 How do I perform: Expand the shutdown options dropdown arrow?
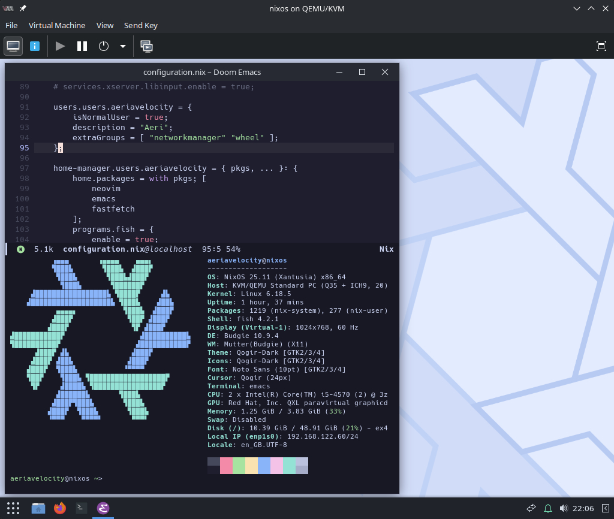[122, 46]
